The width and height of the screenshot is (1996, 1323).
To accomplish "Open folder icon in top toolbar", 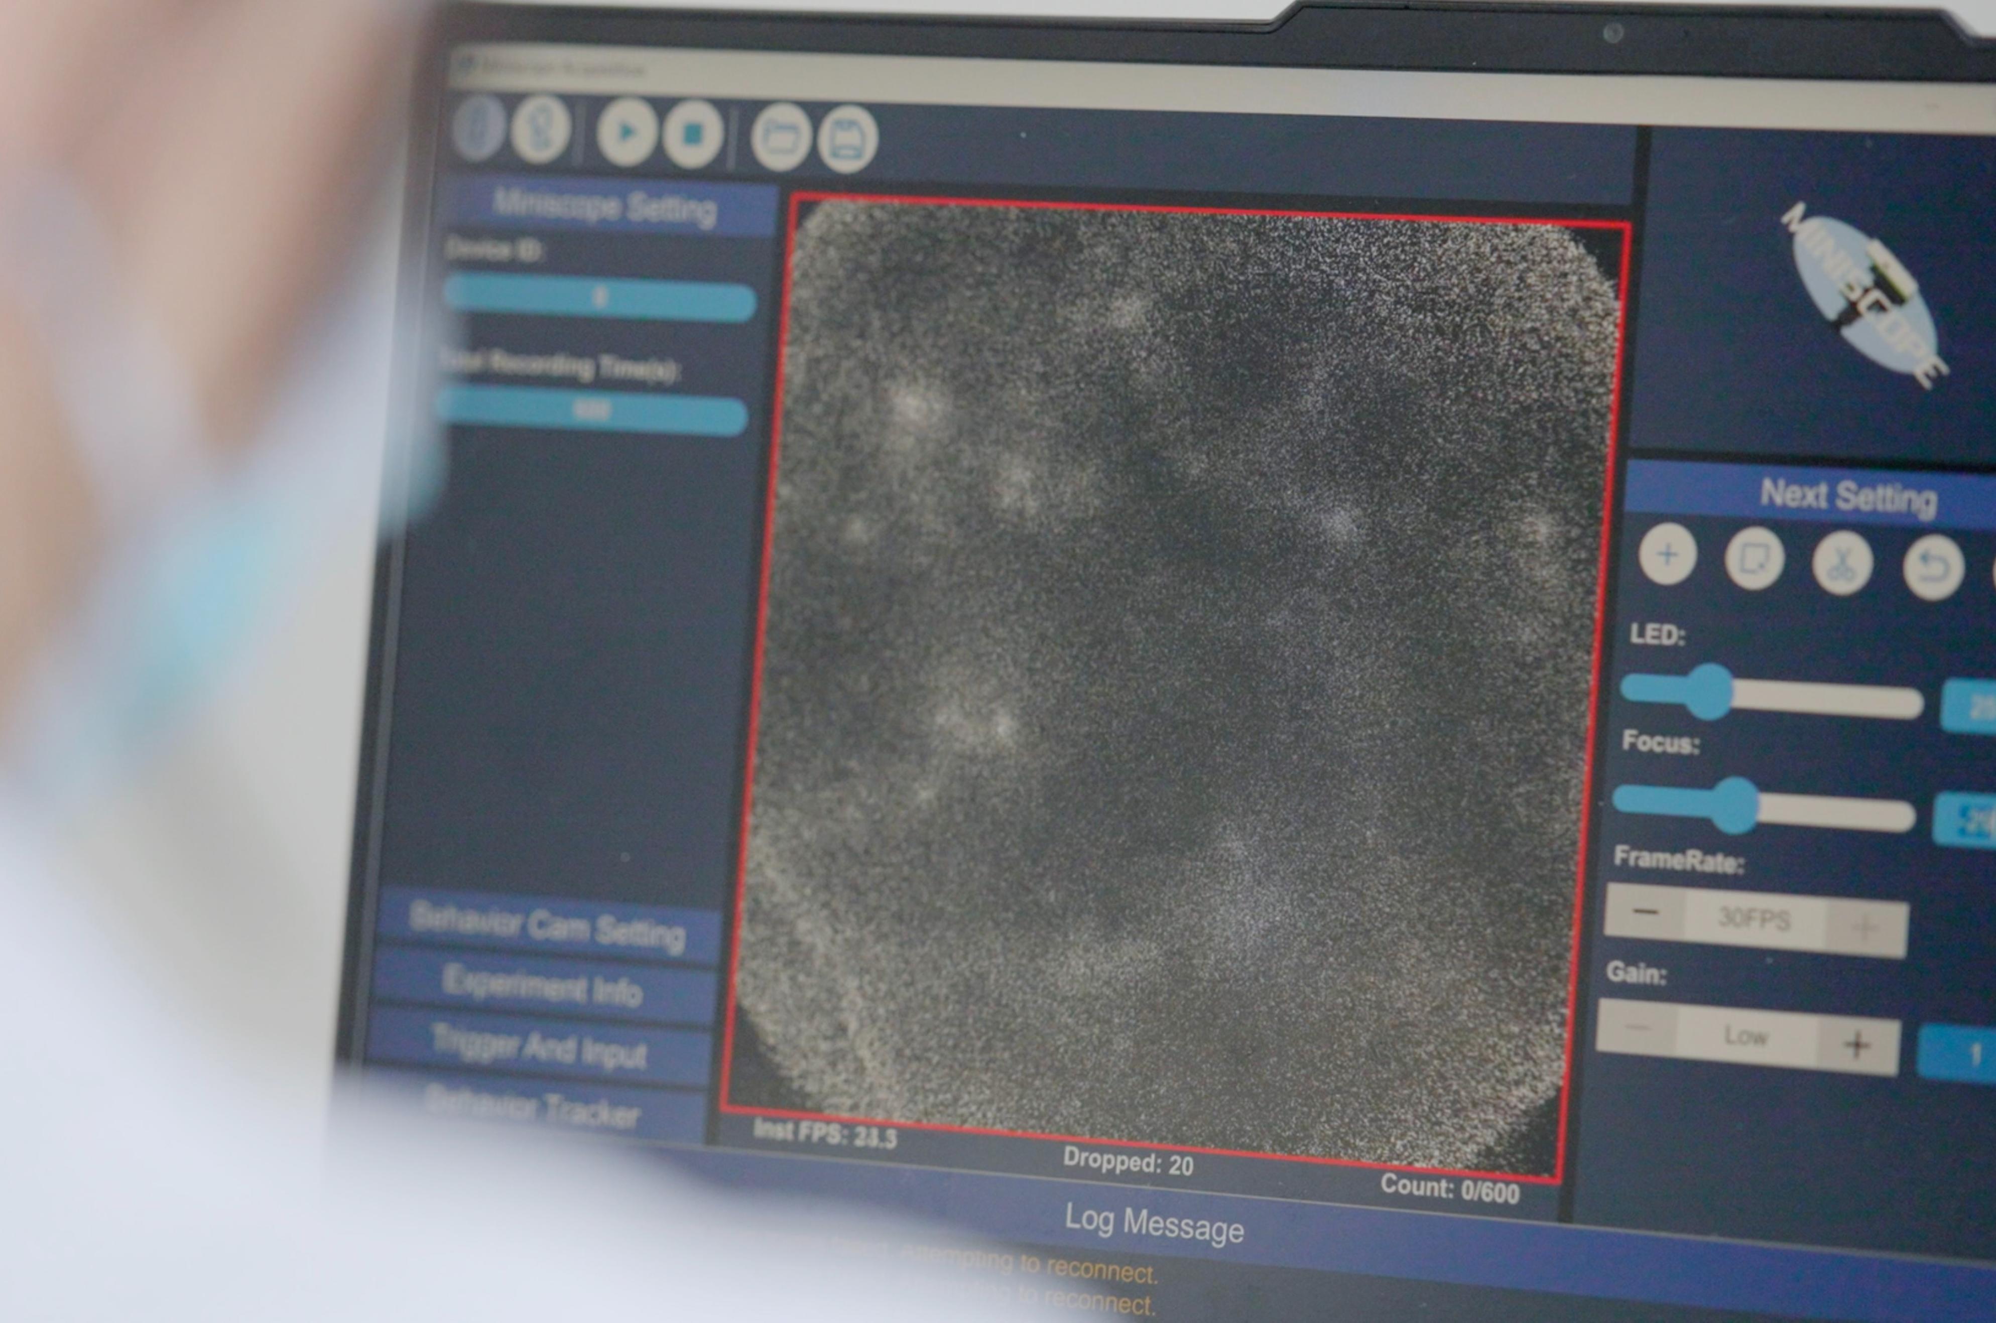I will click(x=781, y=137).
